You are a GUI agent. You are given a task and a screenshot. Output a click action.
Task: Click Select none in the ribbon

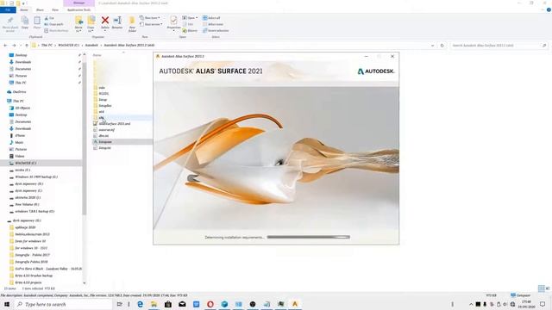click(x=213, y=24)
